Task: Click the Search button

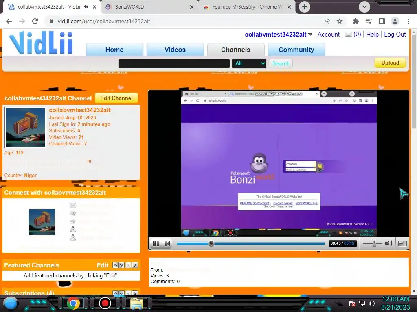Action: [281, 64]
